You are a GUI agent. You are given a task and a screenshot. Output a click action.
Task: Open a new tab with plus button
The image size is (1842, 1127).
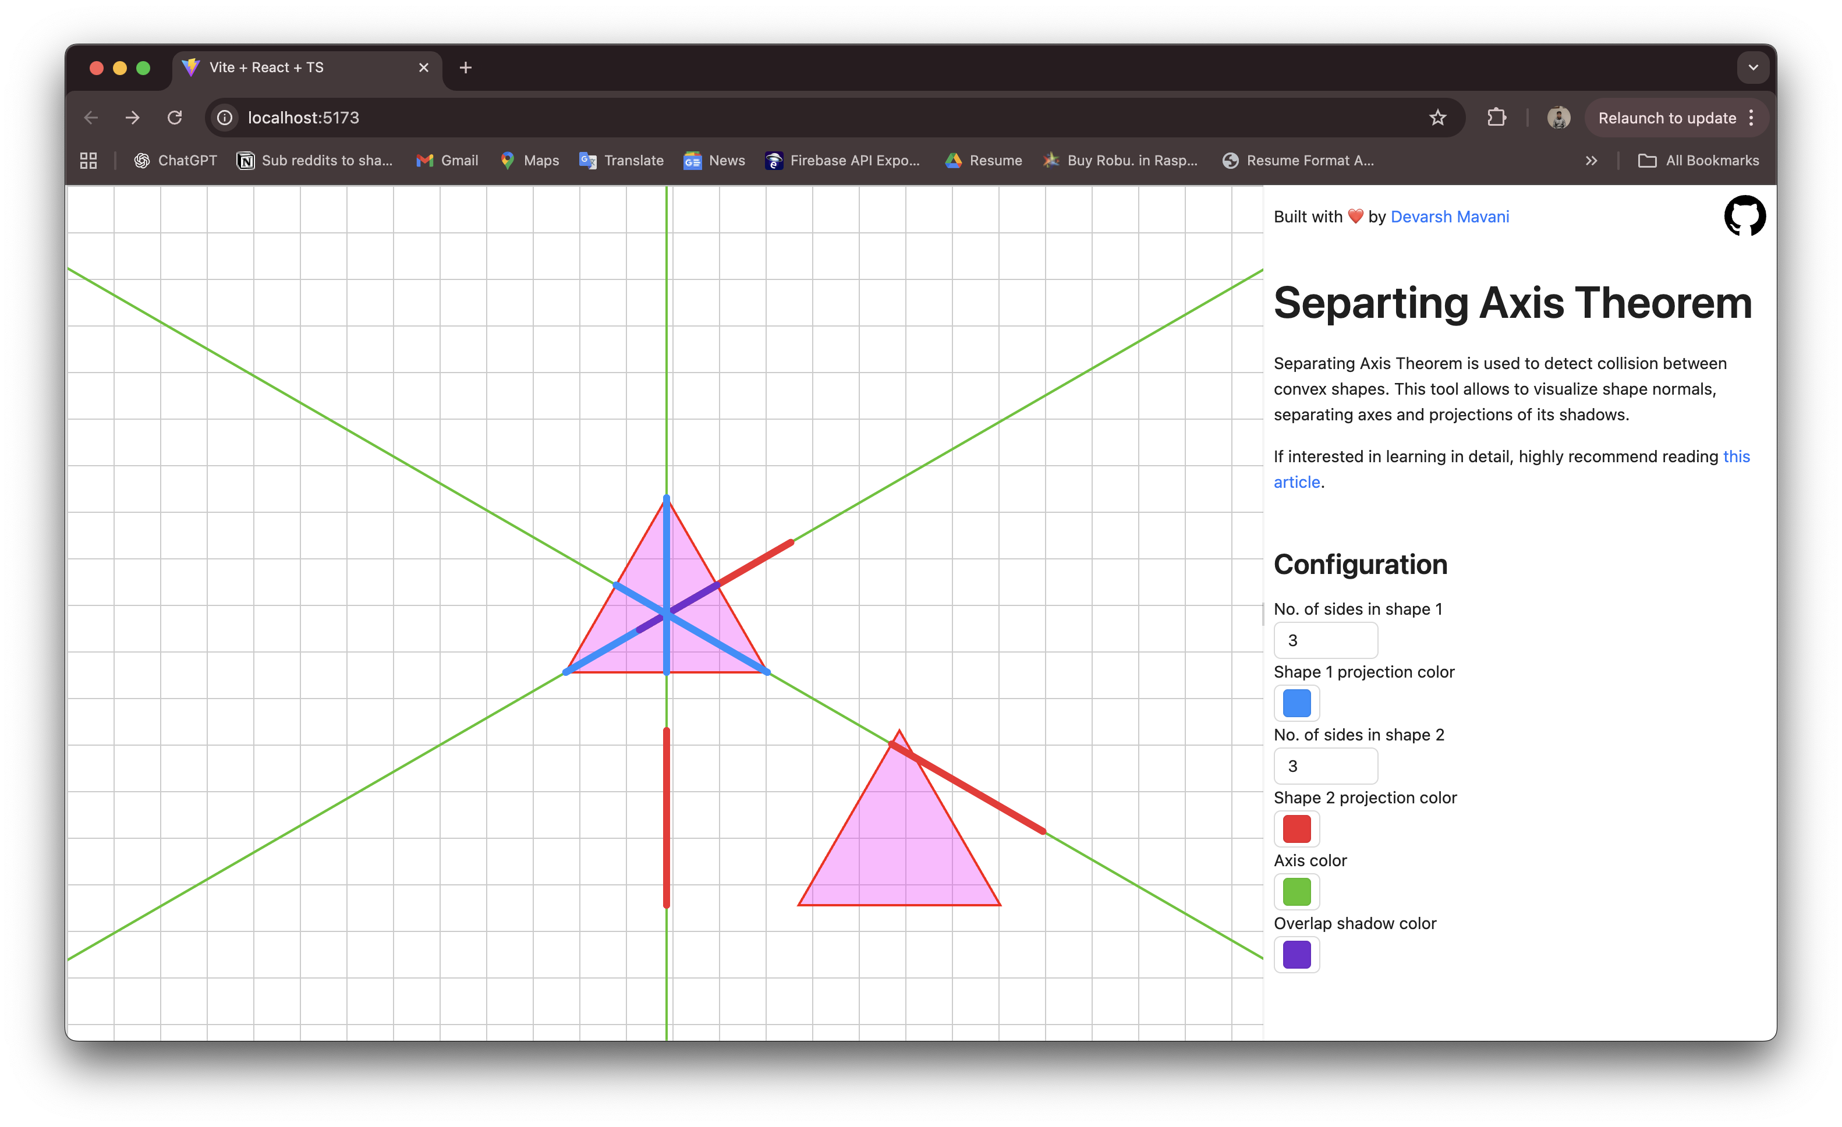tap(465, 68)
